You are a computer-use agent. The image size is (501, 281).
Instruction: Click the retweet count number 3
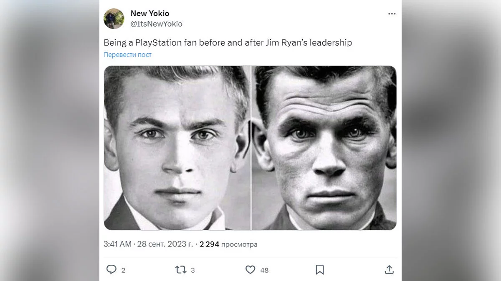click(192, 270)
